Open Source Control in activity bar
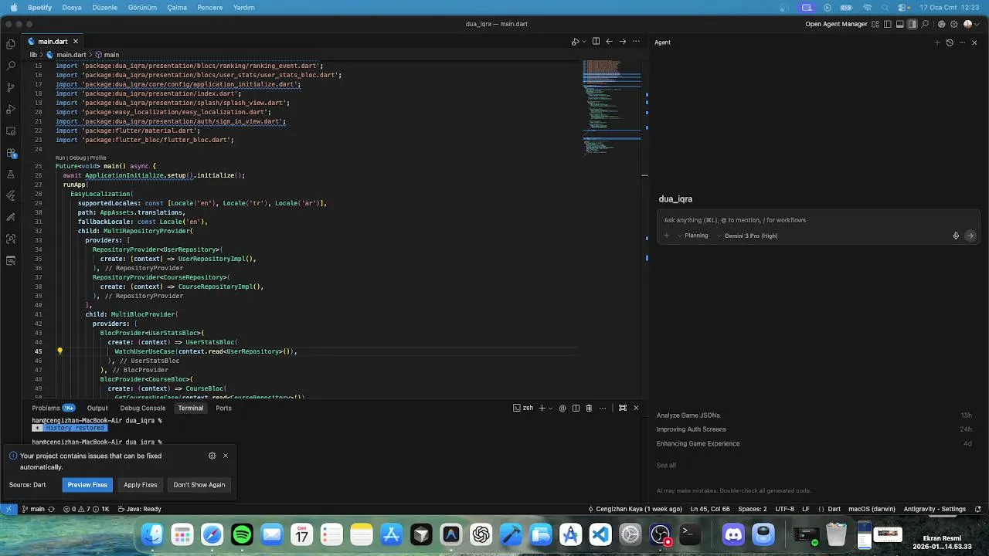Viewport: 989px width, 556px height. point(11,87)
